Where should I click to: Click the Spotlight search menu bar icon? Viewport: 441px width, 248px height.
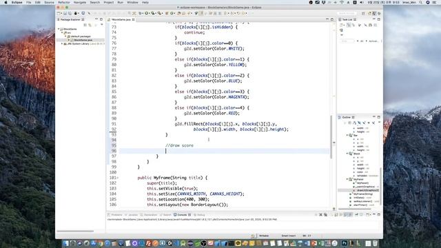(420, 2)
